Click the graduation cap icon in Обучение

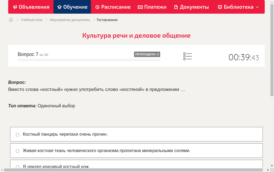pyautogui.click(x=60, y=7)
